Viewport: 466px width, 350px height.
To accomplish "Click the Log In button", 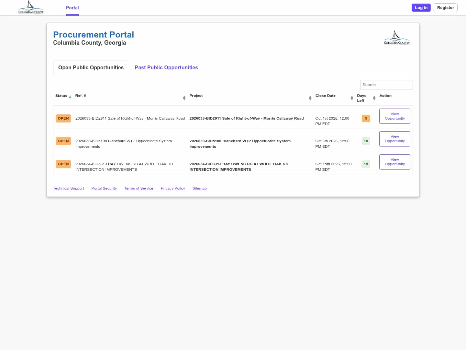I will [421, 7].
